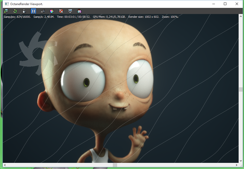Pause the Octane render
This screenshot has width=244, height=169.
[33, 11]
